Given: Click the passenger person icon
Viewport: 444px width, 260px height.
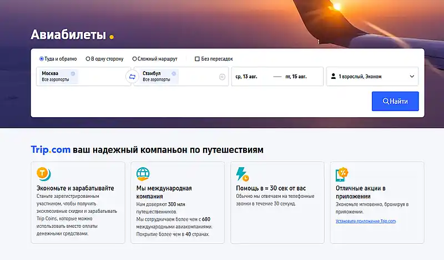Looking at the screenshot, I should (x=334, y=76).
